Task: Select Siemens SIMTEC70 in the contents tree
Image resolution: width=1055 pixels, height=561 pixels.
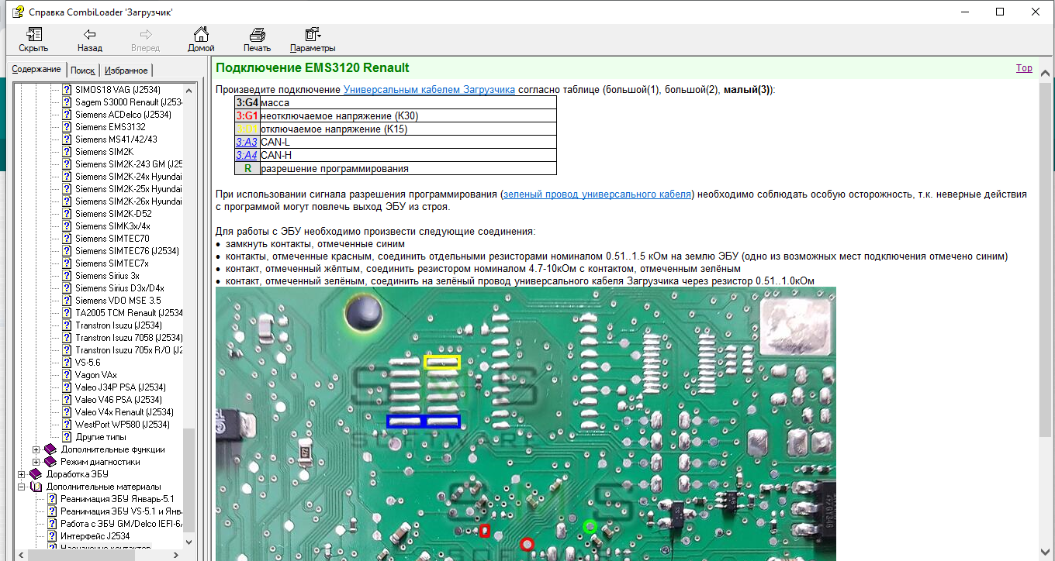Action: tap(112, 239)
